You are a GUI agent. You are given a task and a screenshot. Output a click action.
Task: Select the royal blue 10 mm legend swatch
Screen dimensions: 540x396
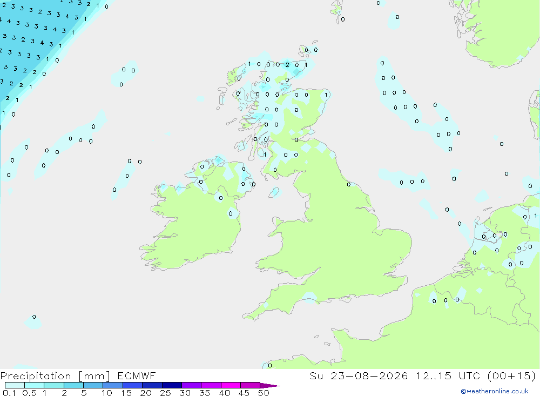113,385
